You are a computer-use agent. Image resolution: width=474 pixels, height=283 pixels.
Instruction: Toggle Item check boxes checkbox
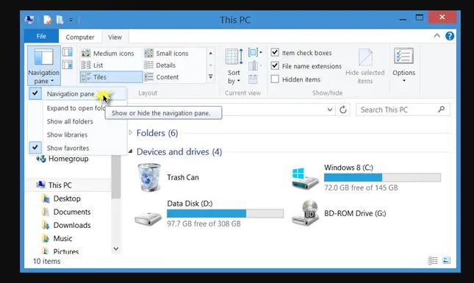pyautogui.click(x=275, y=53)
